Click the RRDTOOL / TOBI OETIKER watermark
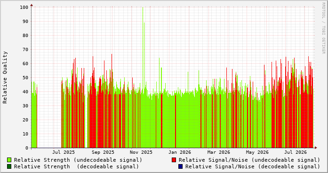The image size is (328, 173). coord(323,28)
